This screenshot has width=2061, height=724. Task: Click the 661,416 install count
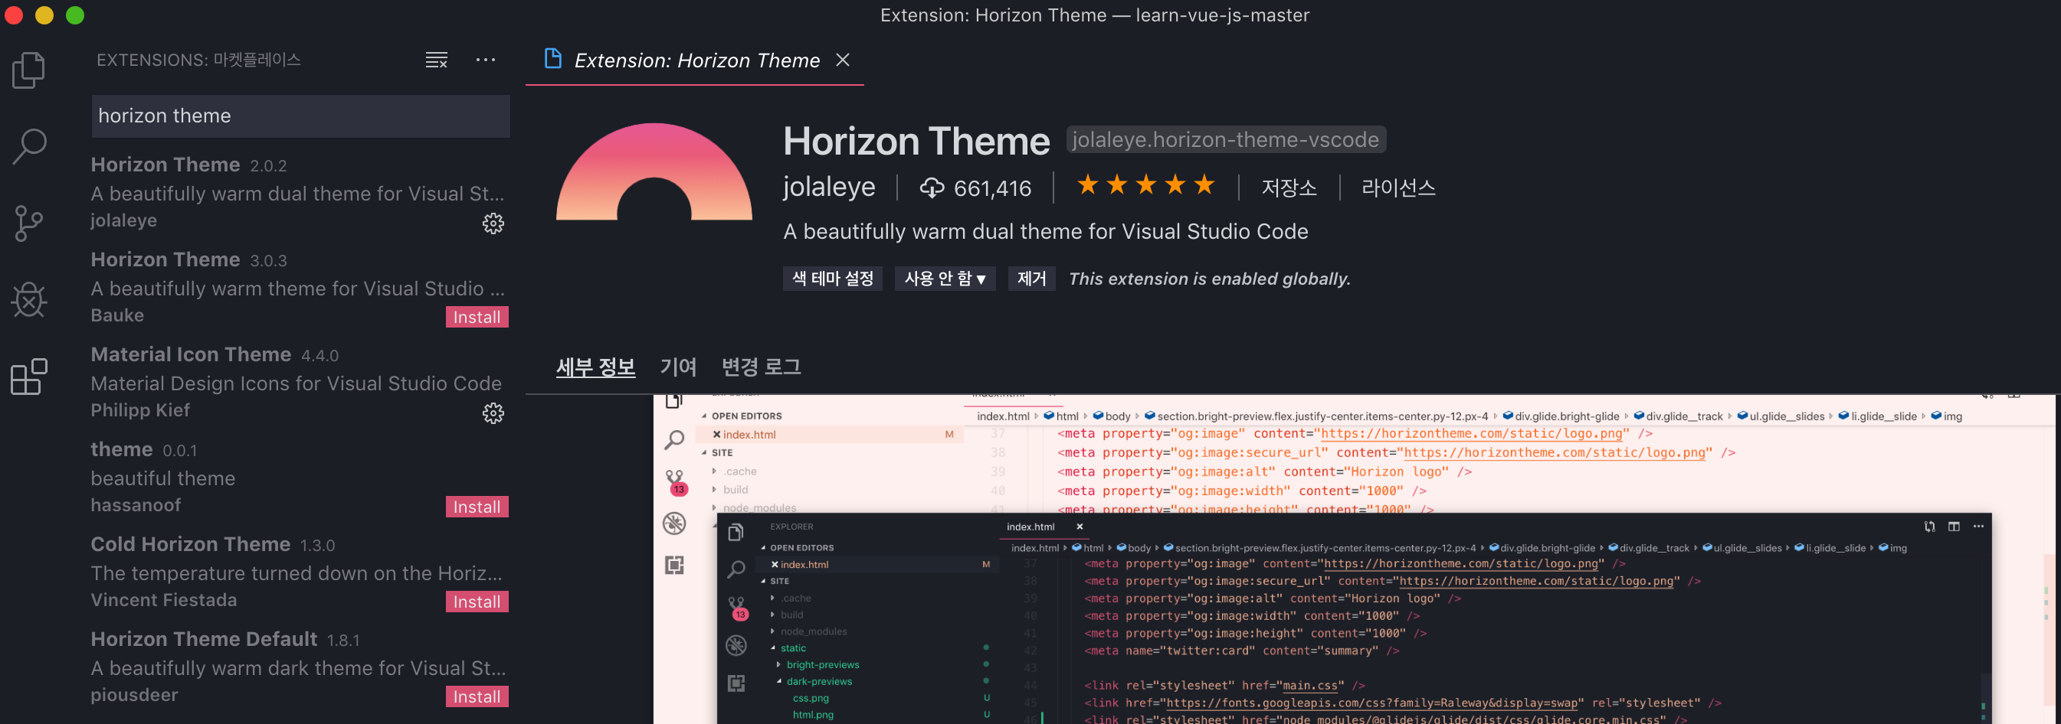click(992, 188)
